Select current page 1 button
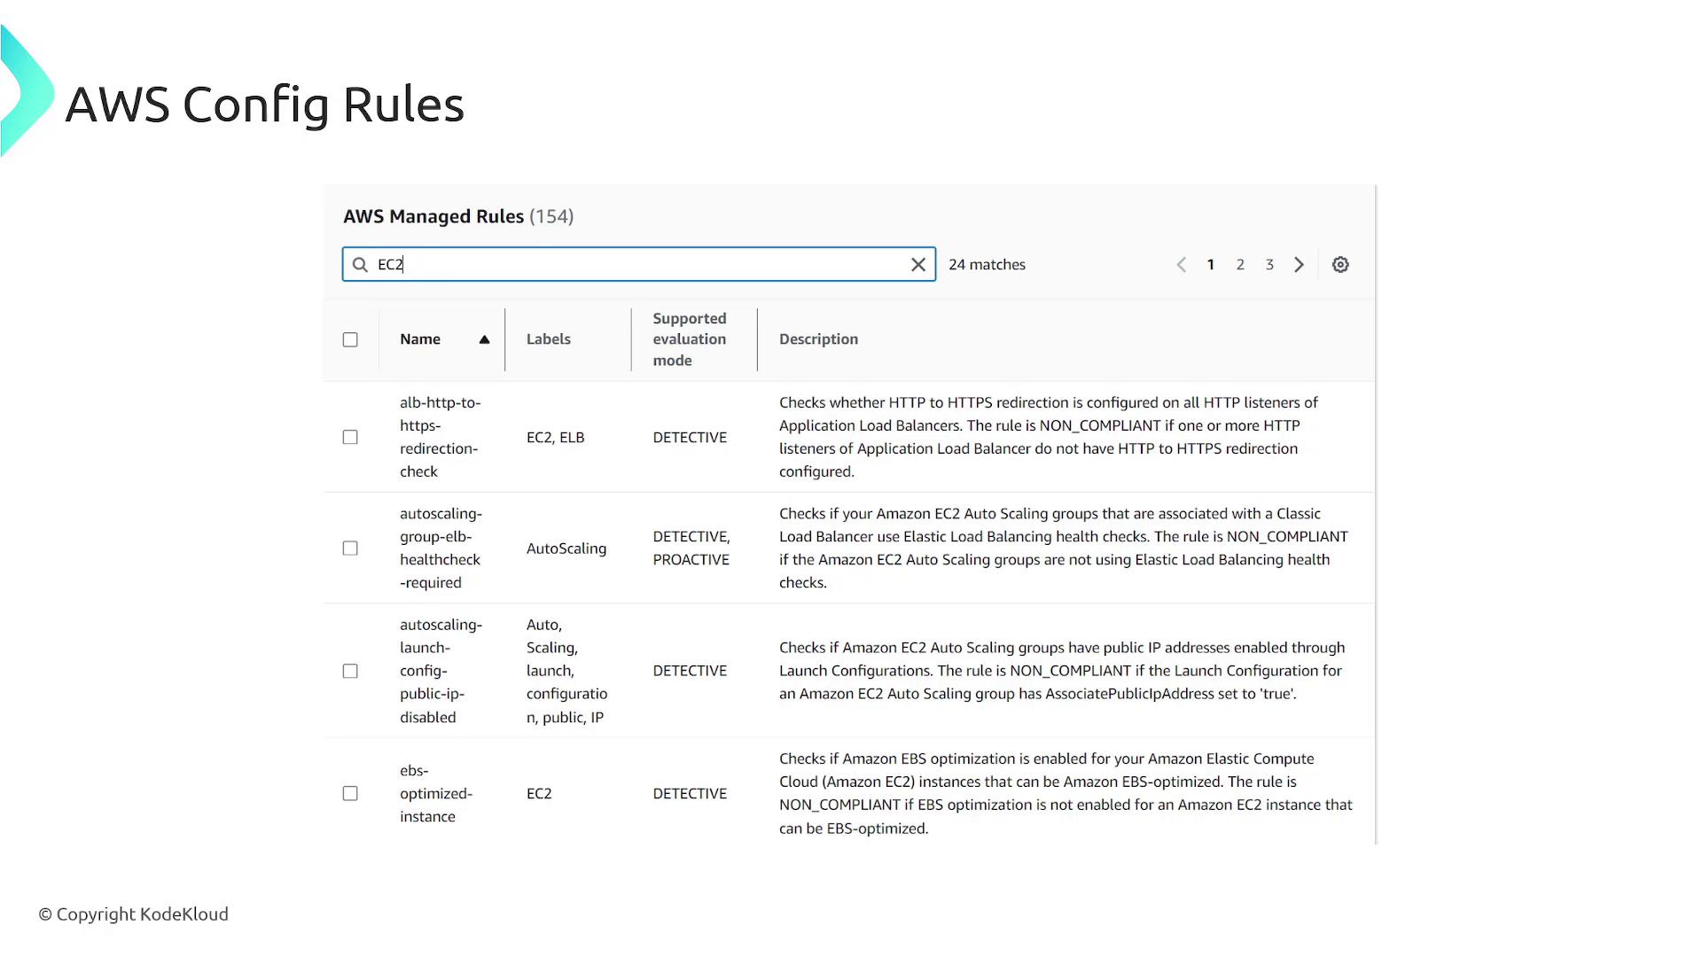The width and height of the screenshot is (1702, 957). (x=1210, y=265)
